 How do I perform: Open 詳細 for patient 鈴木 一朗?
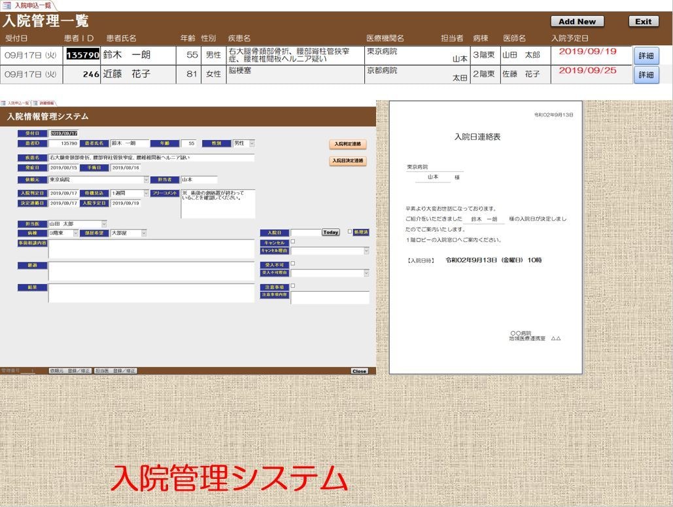click(646, 56)
